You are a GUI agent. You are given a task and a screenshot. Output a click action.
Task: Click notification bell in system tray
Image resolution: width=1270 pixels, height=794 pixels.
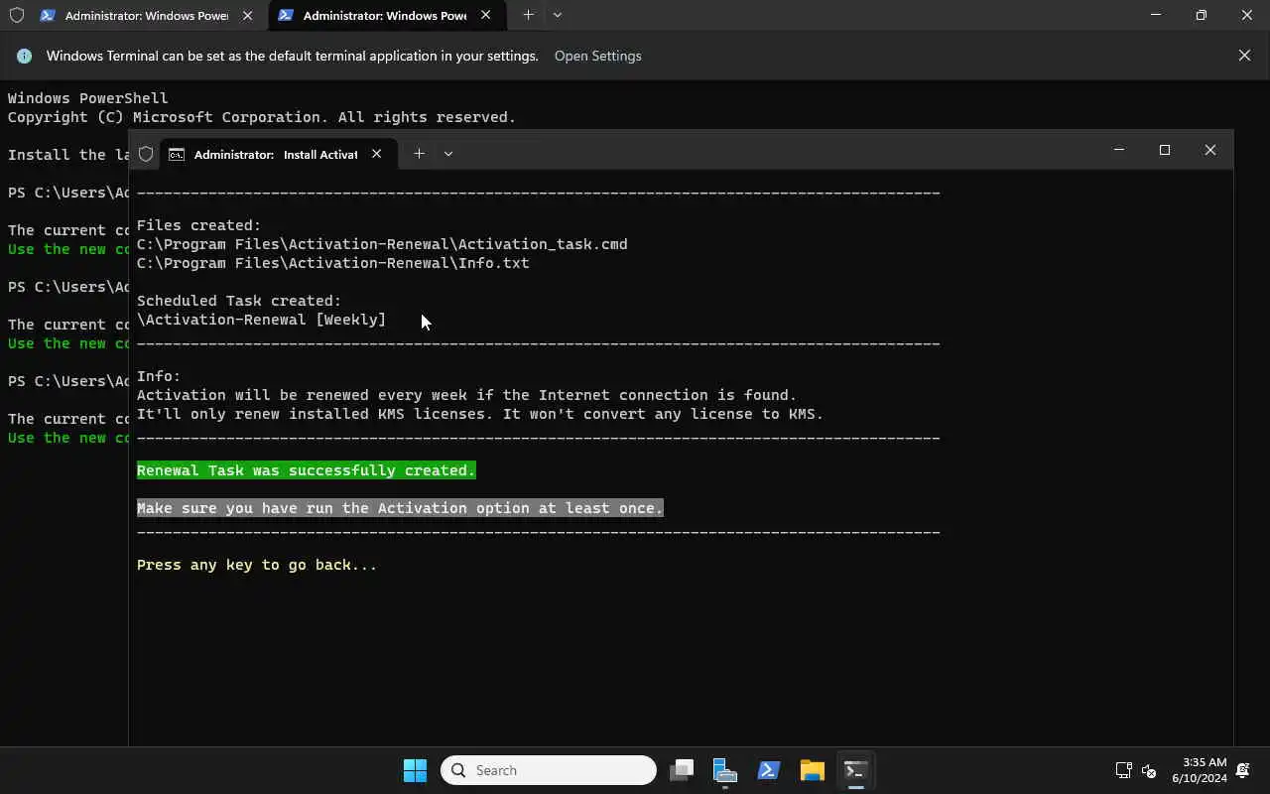[1245, 770]
